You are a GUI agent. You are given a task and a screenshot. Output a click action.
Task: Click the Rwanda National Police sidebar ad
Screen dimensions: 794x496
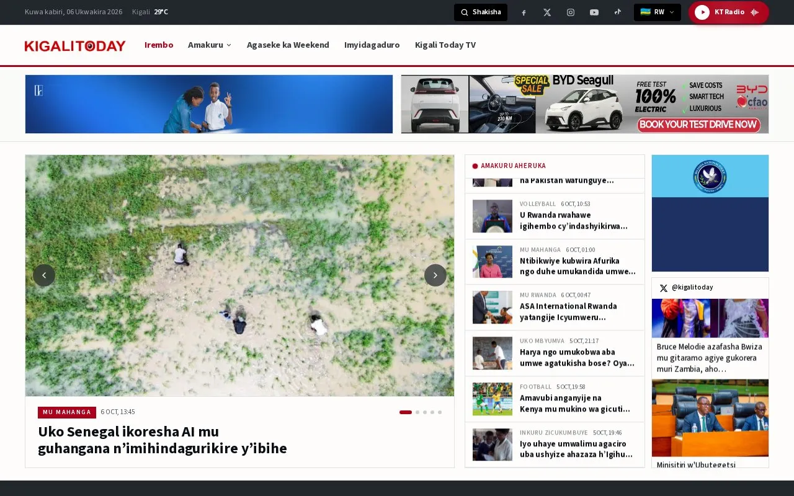point(710,213)
